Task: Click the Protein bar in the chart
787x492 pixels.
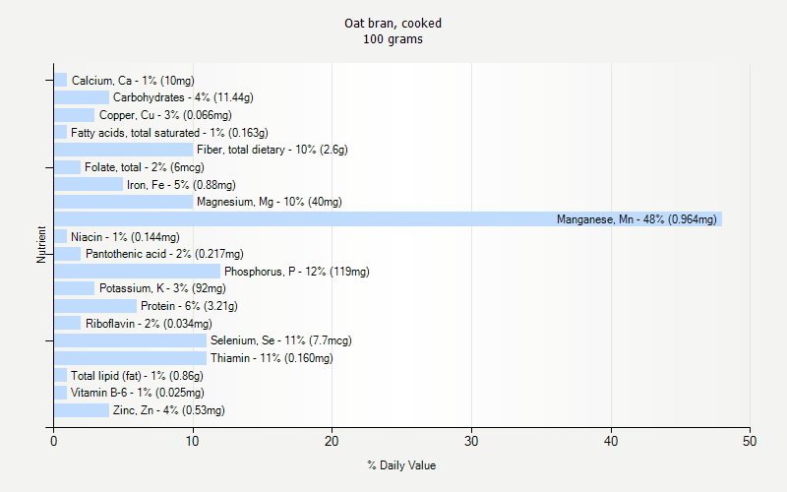Action: click(95, 306)
